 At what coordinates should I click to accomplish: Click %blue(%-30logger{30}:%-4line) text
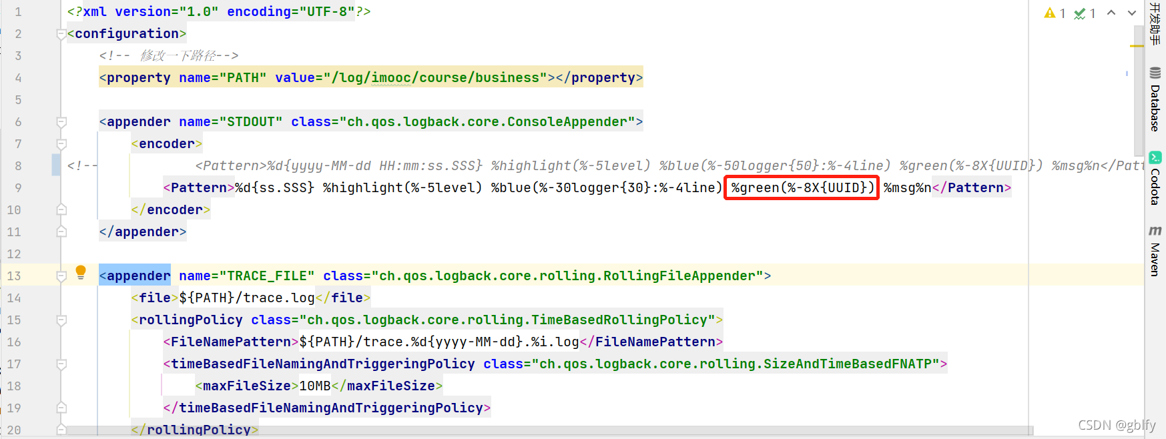pyautogui.click(x=607, y=188)
